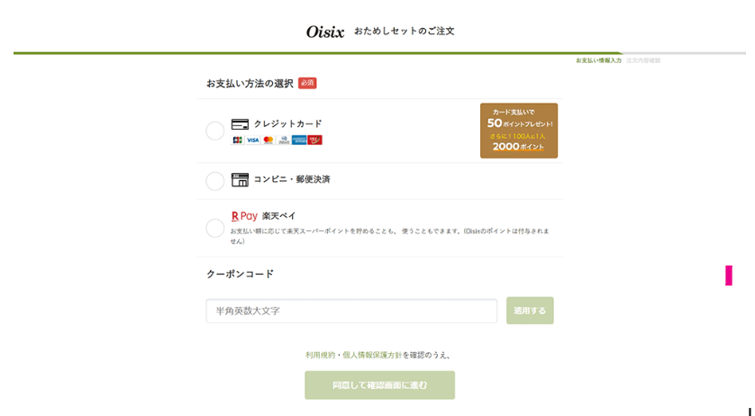
Task: Click the American Express card logo
Action: pyautogui.click(x=299, y=140)
